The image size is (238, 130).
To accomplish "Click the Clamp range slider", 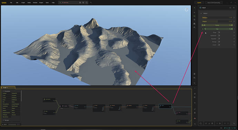I will [x=217, y=25].
